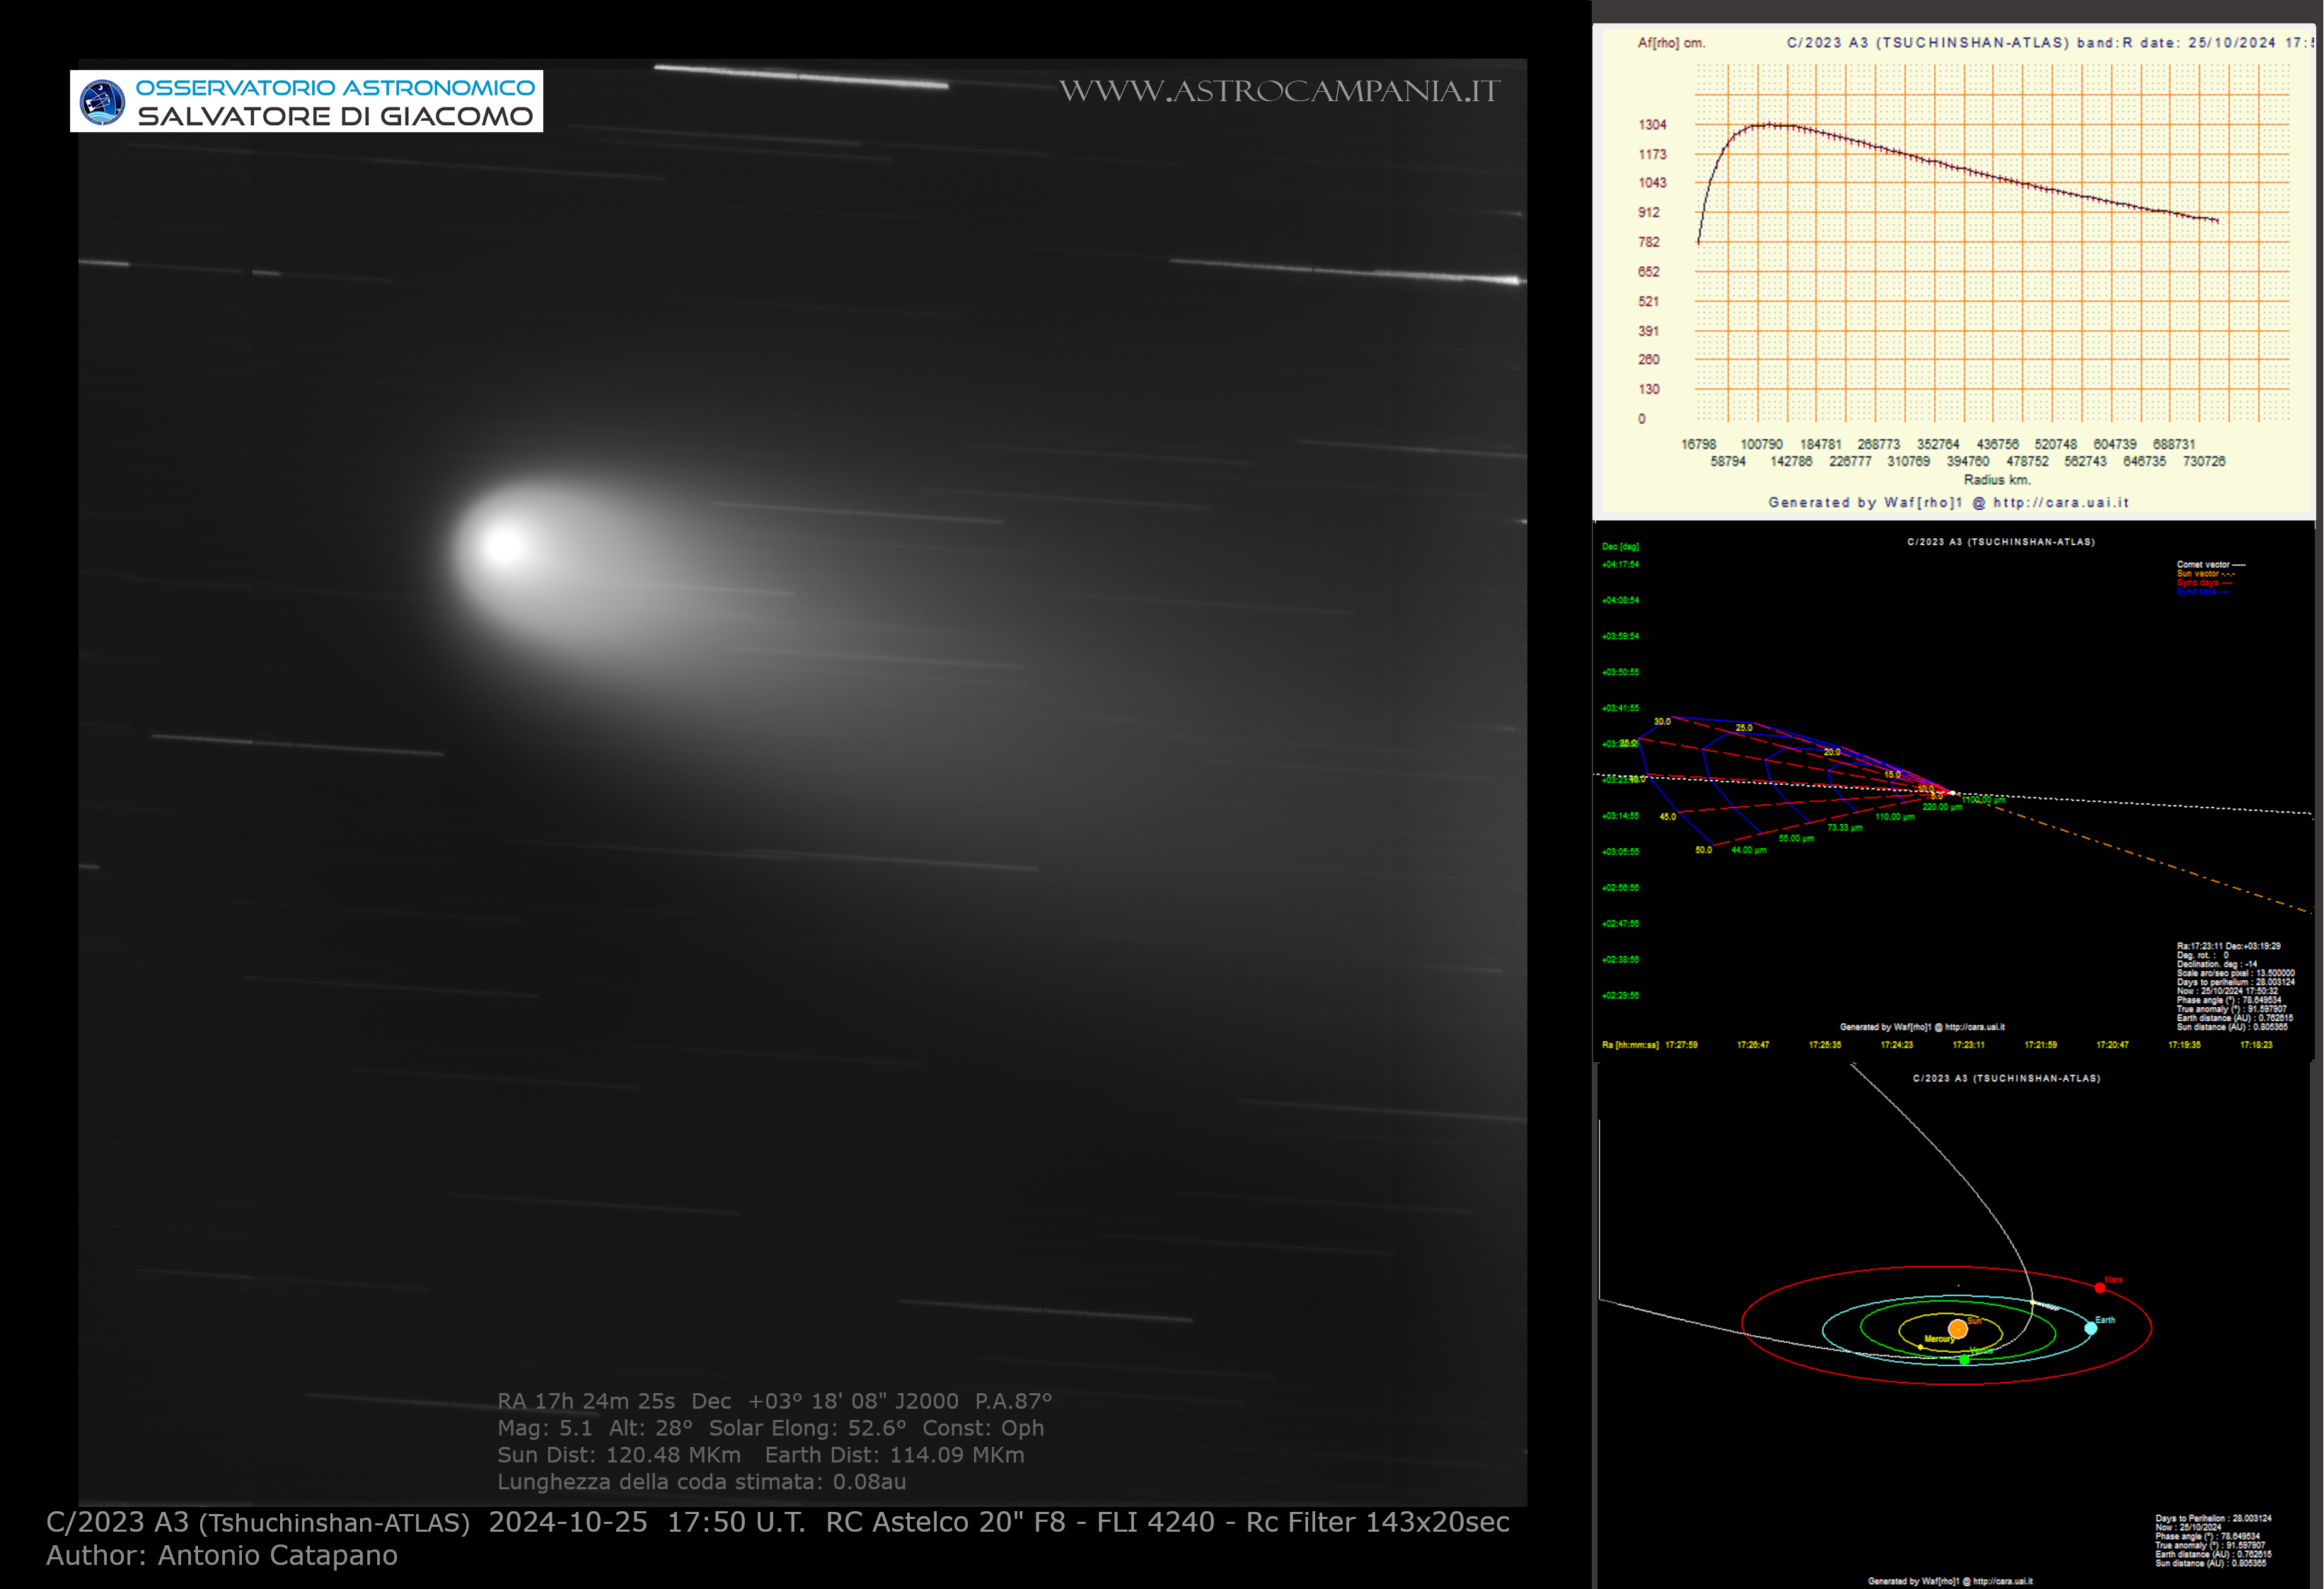This screenshot has width=2324, height=1589.
Task: Click the 'Author: Antonio Catapano' caption
Action: click(222, 1556)
